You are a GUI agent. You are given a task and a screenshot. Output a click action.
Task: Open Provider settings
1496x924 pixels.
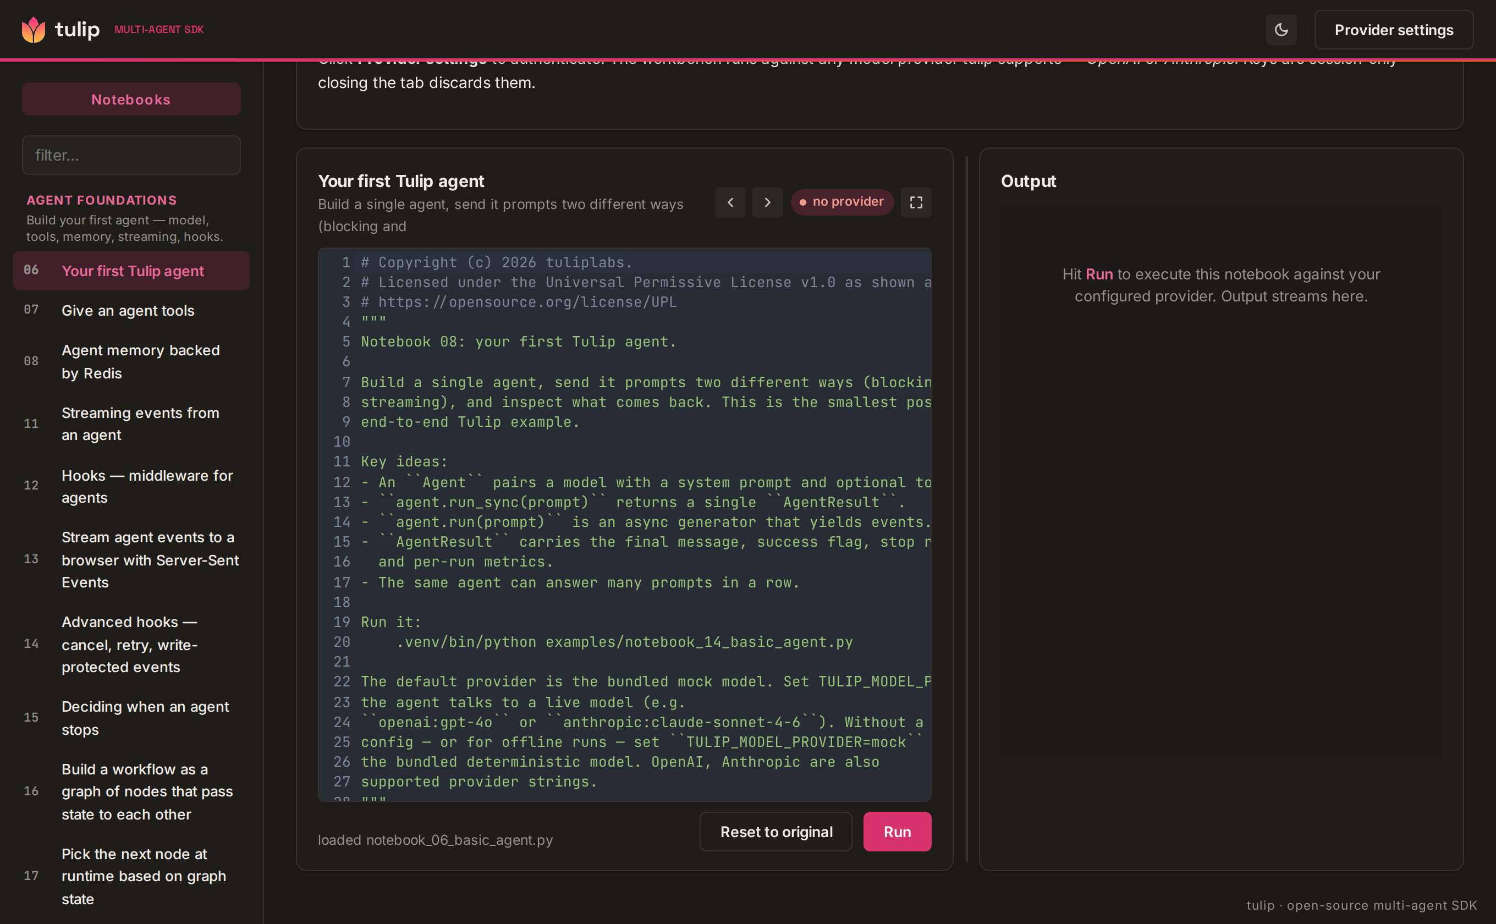tap(1393, 29)
